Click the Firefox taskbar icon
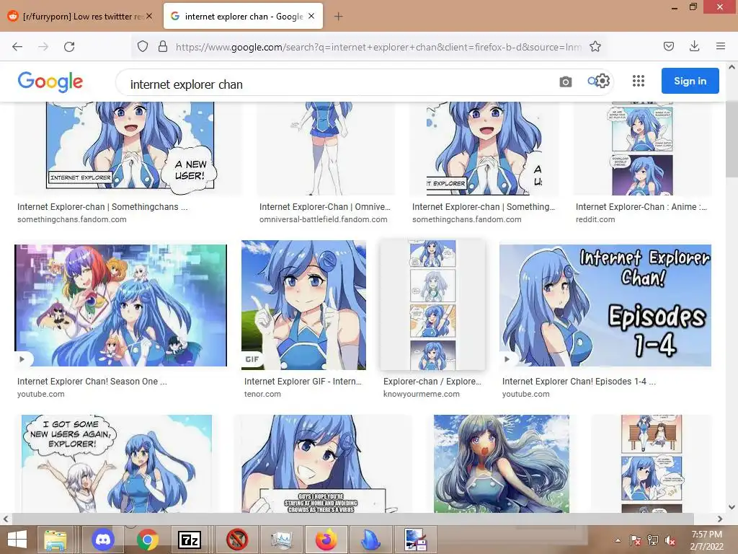 [326, 540]
